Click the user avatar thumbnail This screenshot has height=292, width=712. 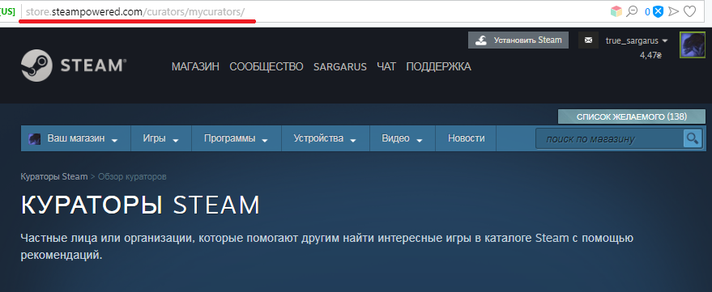point(692,44)
